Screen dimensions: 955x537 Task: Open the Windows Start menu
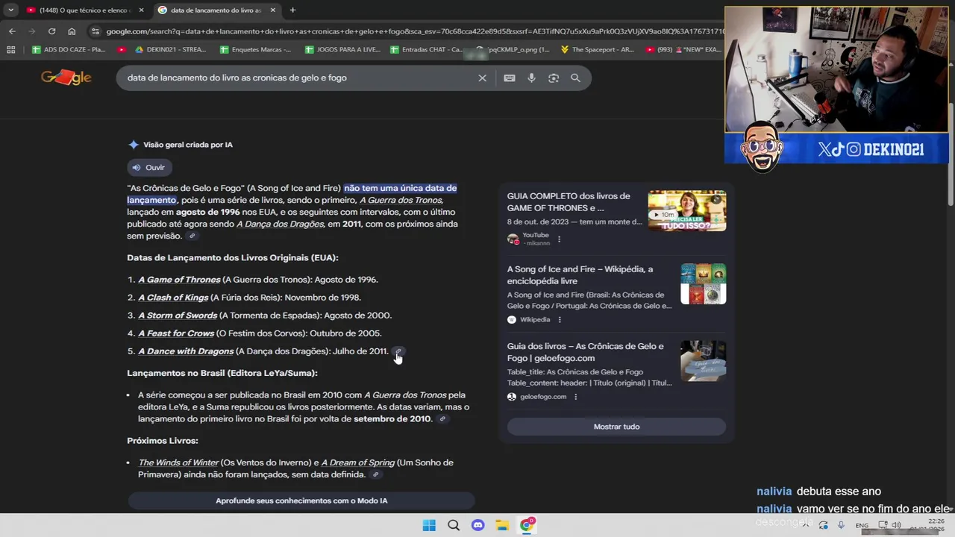click(429, 525)
